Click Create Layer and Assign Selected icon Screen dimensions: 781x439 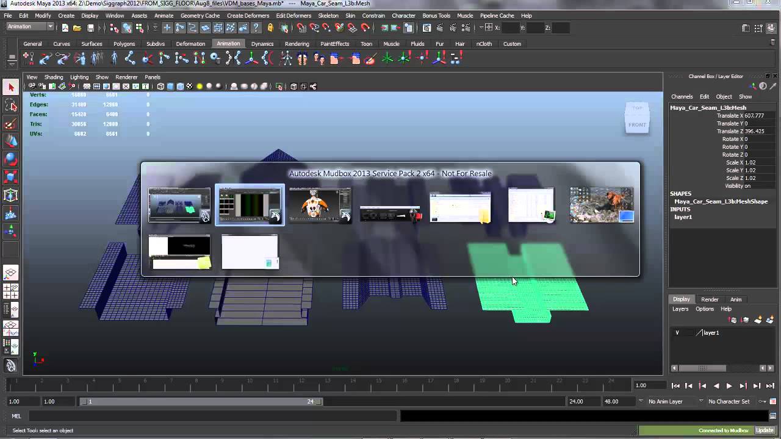click(769, 319)
